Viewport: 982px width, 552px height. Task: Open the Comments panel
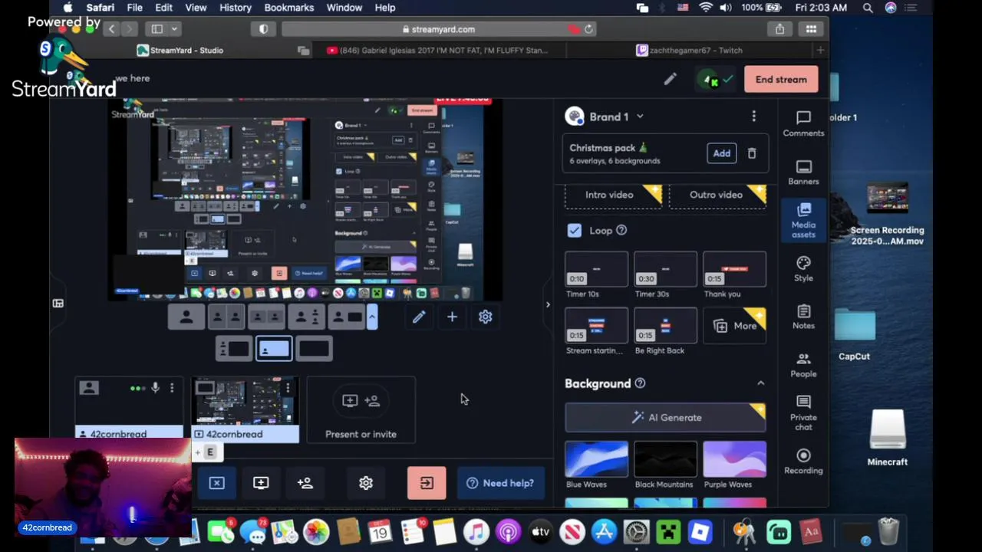803,124
